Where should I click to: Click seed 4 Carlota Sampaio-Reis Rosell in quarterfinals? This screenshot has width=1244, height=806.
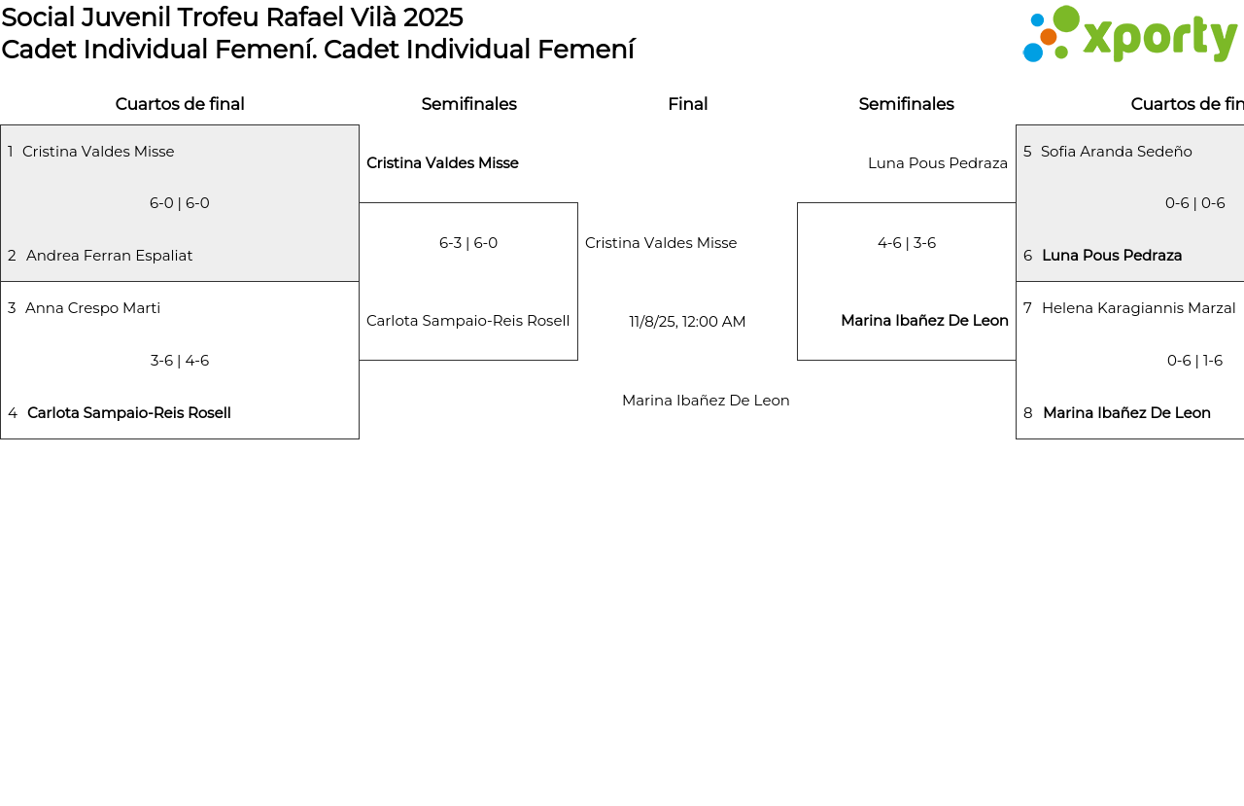pos(128,413)
